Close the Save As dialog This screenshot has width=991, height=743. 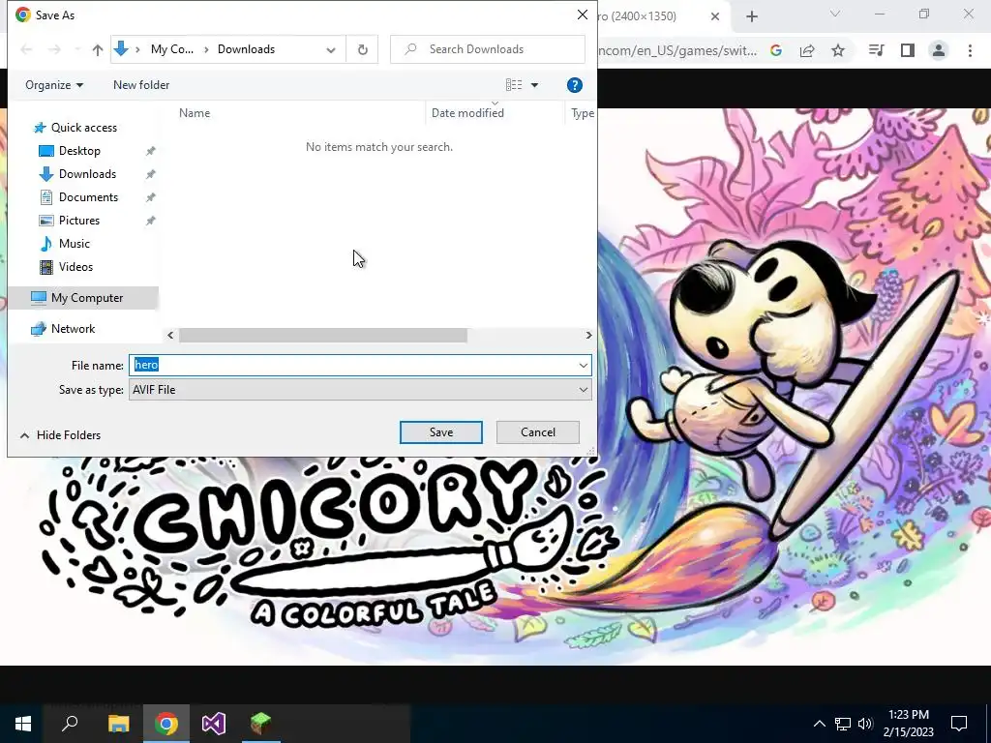tap(582, 15)
